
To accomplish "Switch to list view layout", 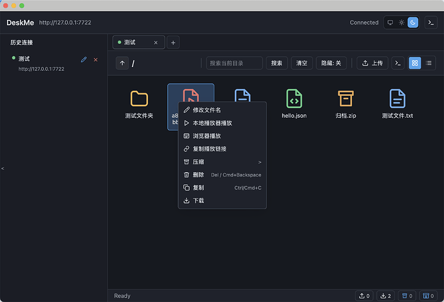I will pyautogui.click(x=429, y=63).
